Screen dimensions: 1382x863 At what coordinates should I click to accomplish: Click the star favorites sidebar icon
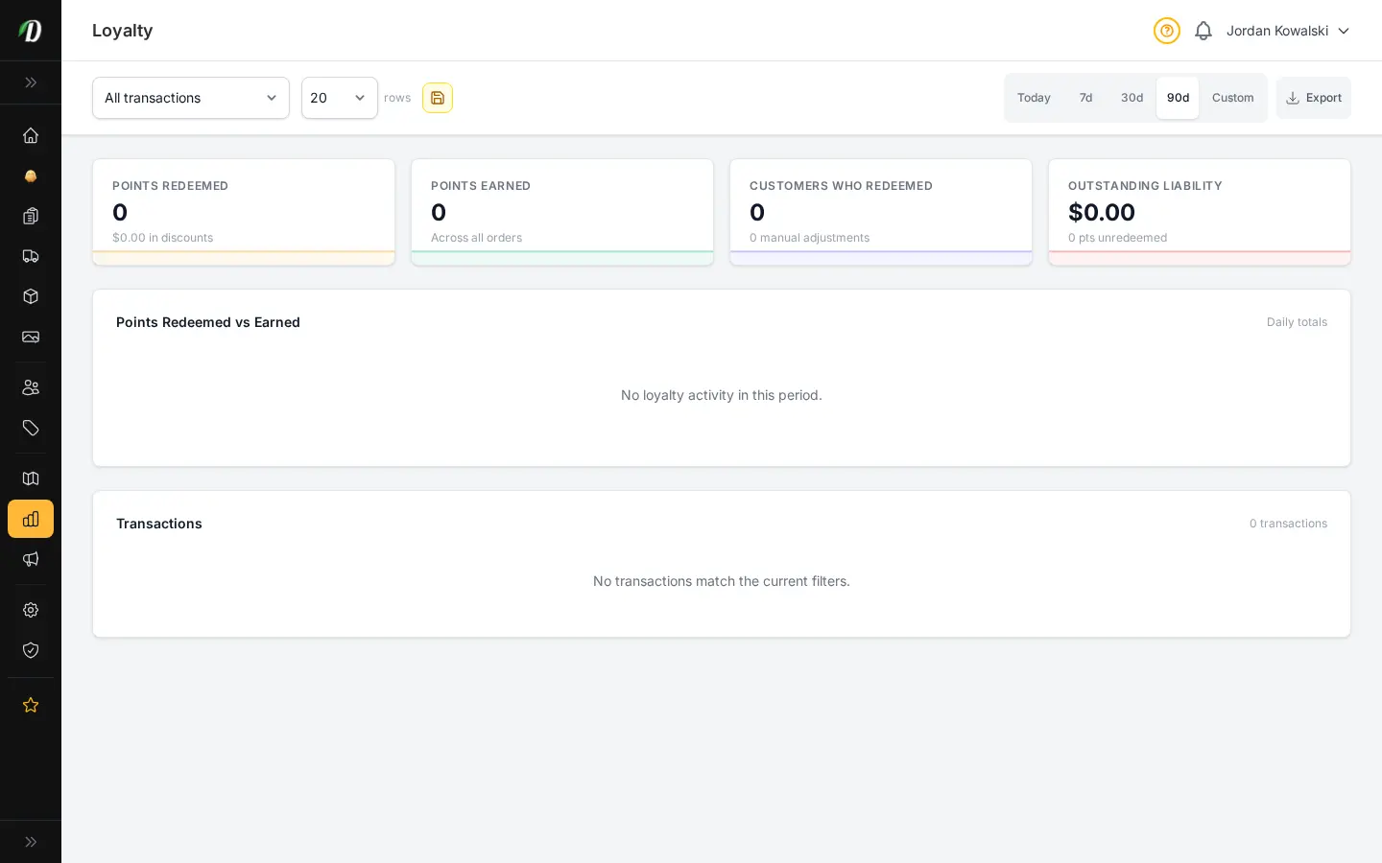[31, 705]
